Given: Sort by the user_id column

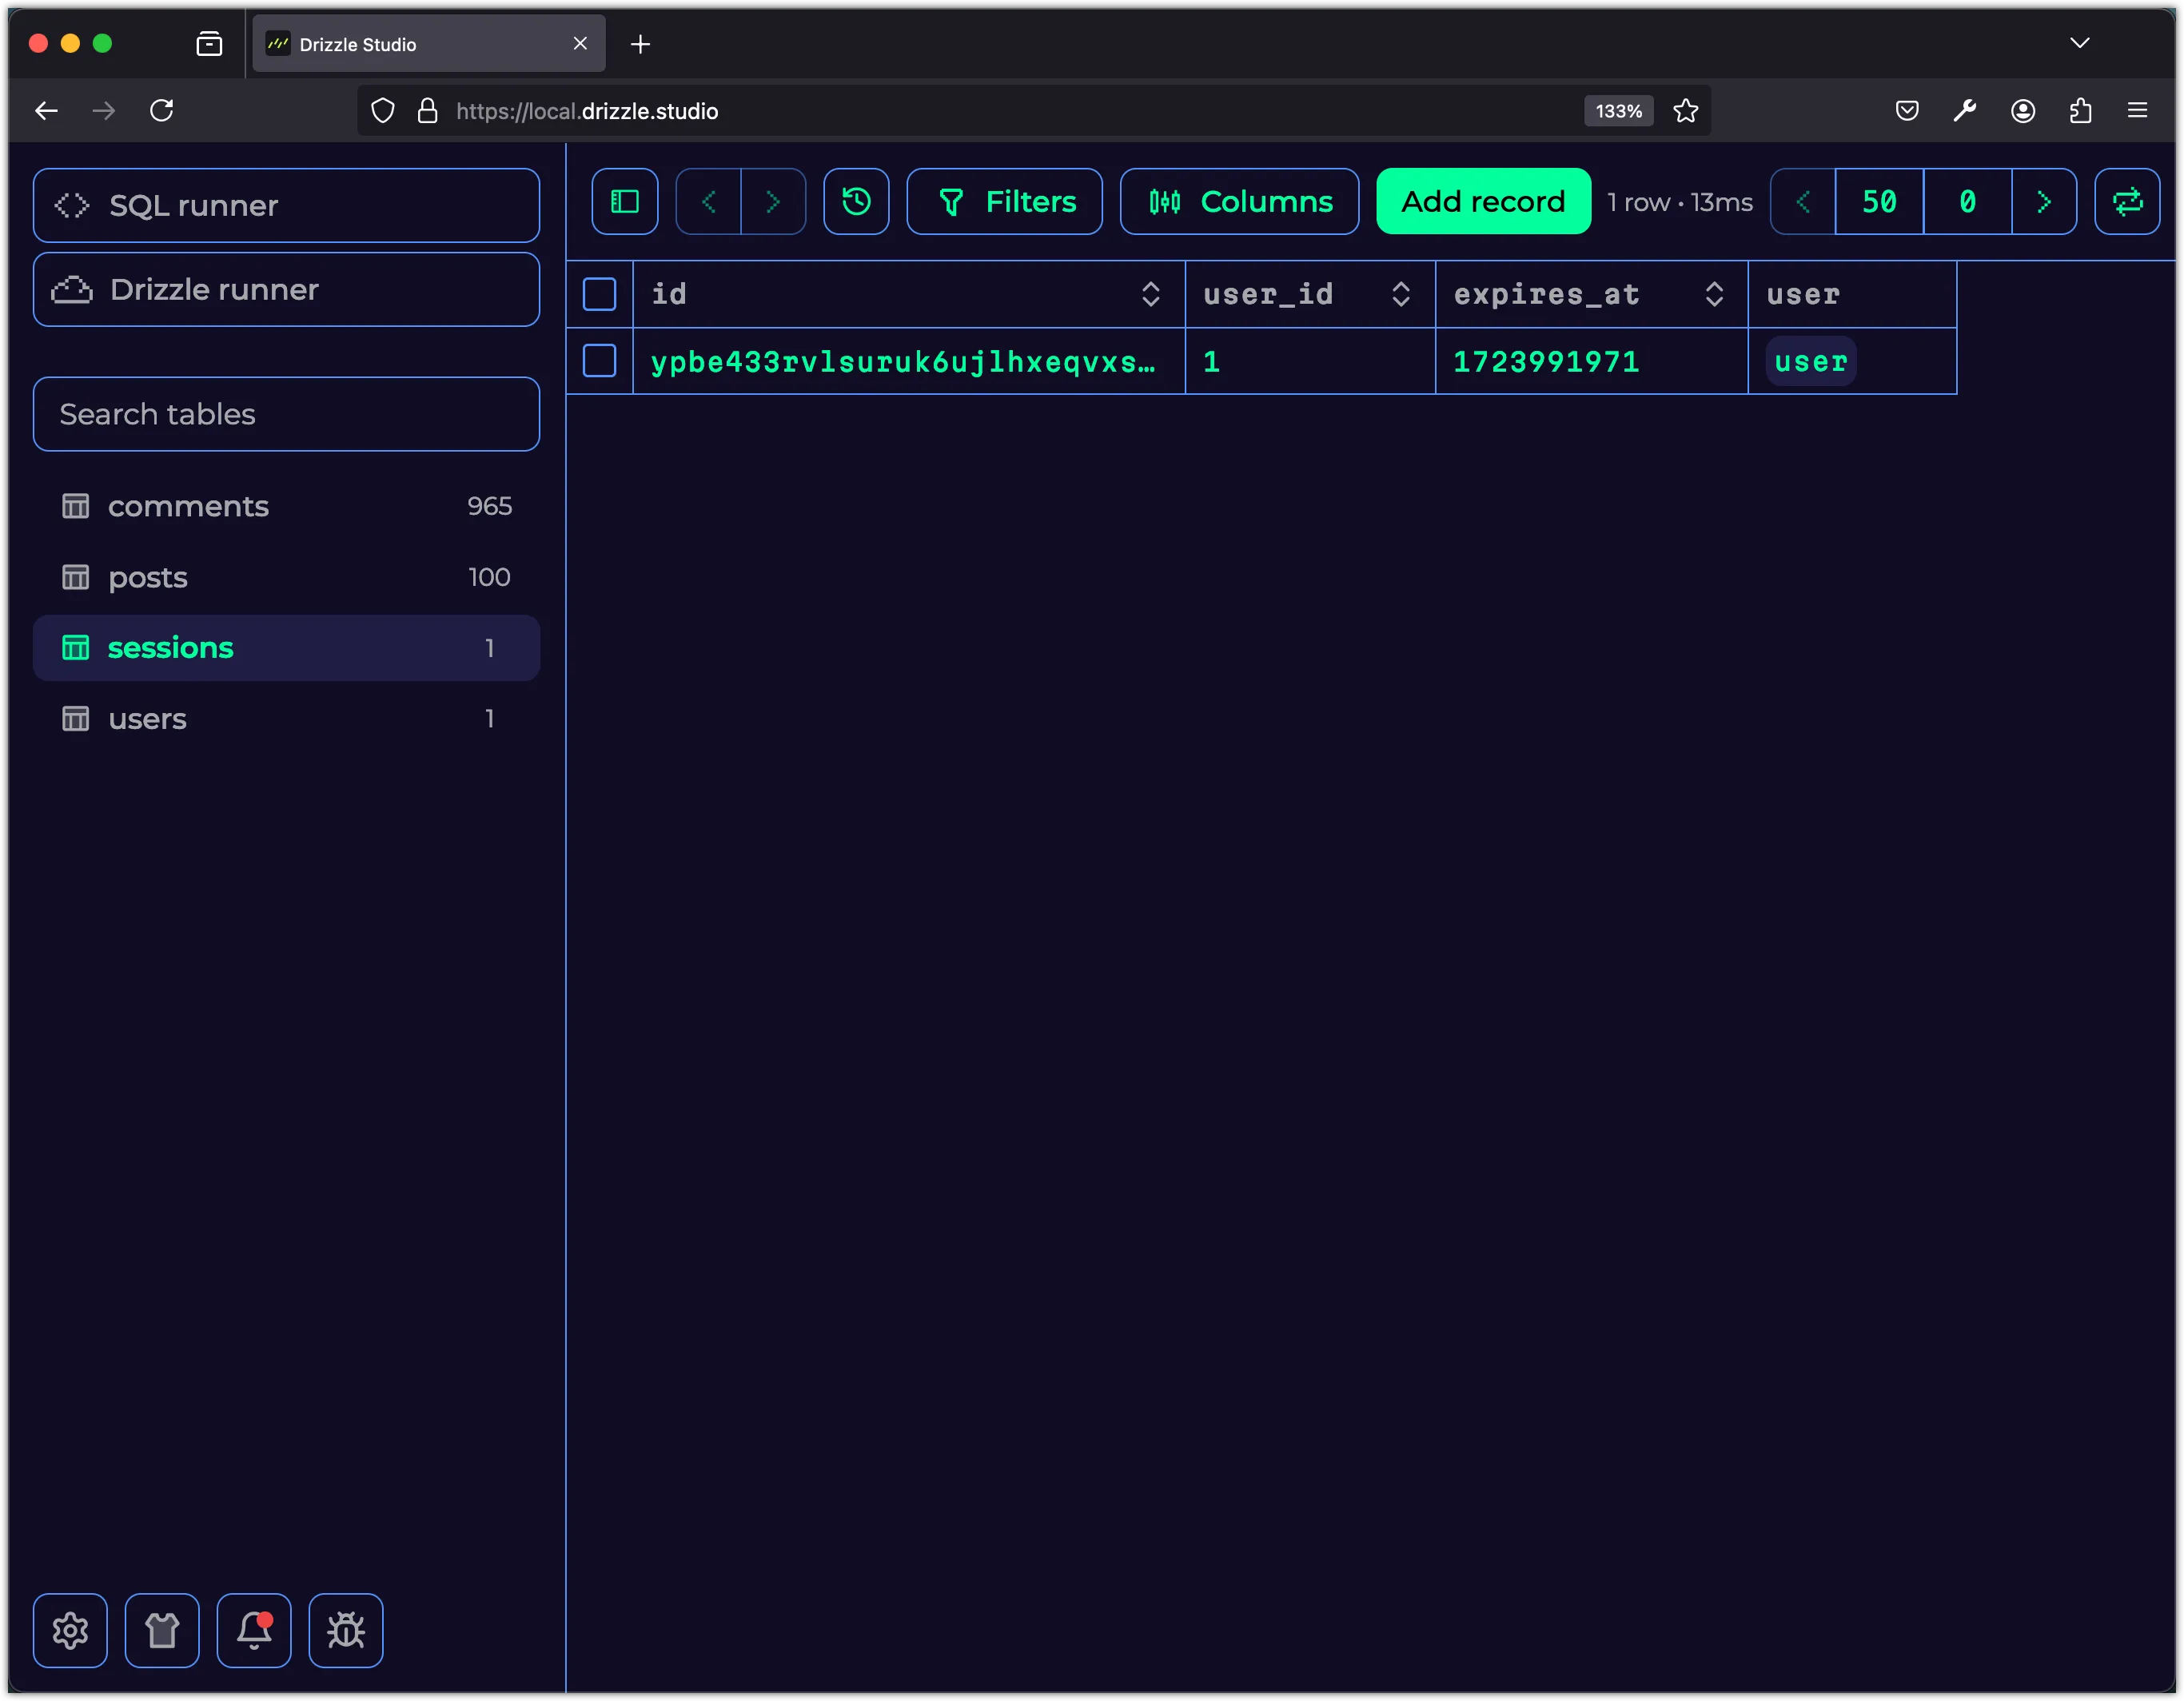Looking at the screenshot, I should point(1400,294).
